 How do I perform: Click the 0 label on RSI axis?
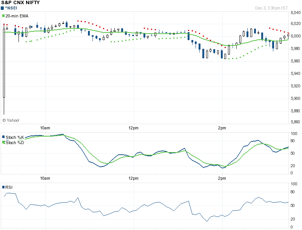pyautogui.click(x=291, y=227)
